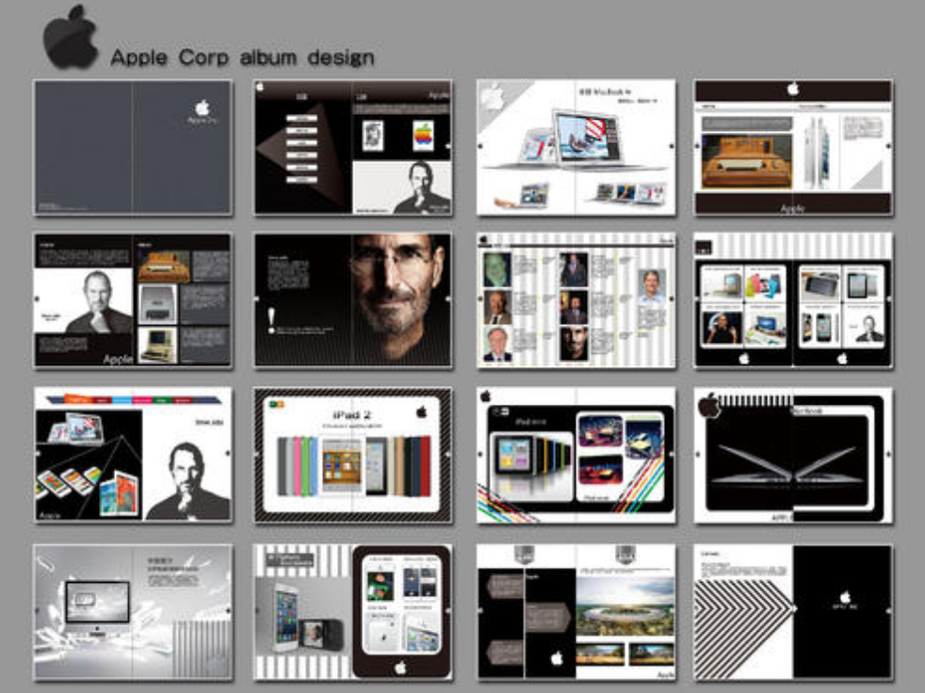Click the "Apple Corp album design" title
The height and width of the screenshot is (693, 925).
(x=242, y=57)
